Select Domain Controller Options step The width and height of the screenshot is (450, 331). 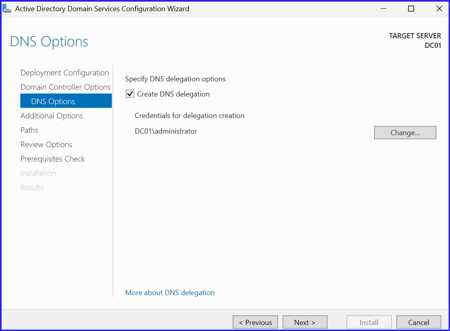(65, 87)
